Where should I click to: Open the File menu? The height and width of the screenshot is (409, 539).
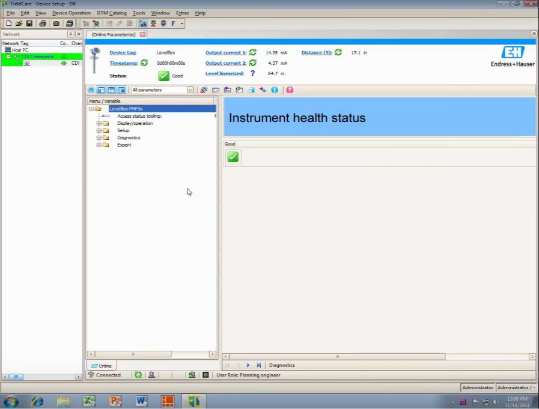tap(11, 13)
